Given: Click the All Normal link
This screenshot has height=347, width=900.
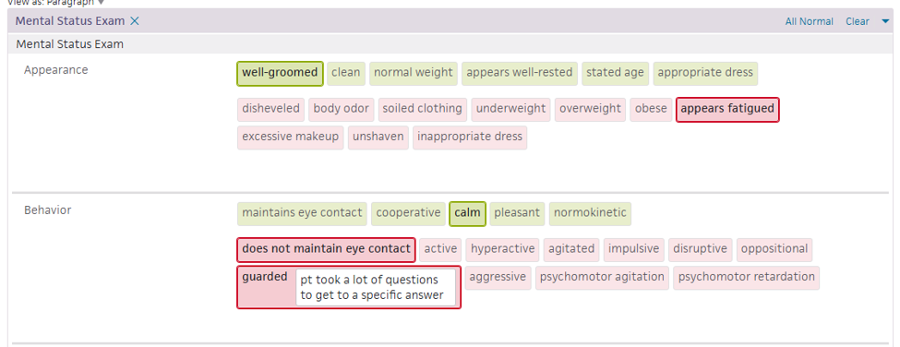Looking at the screenshot, I should coord(809,22).
